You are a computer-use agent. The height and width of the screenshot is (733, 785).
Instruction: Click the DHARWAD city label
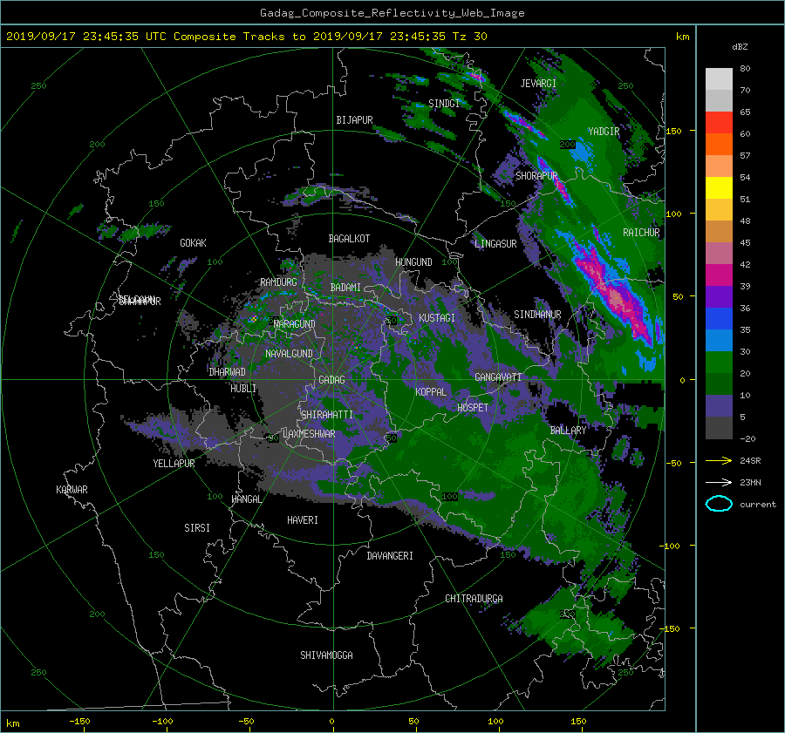click(228, 372)
